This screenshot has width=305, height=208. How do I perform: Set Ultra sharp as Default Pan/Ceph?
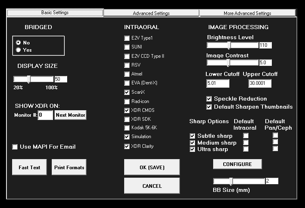tap(275, 149)
